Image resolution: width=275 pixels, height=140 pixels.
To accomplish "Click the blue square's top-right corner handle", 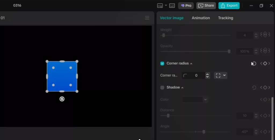I will point(77,62).
